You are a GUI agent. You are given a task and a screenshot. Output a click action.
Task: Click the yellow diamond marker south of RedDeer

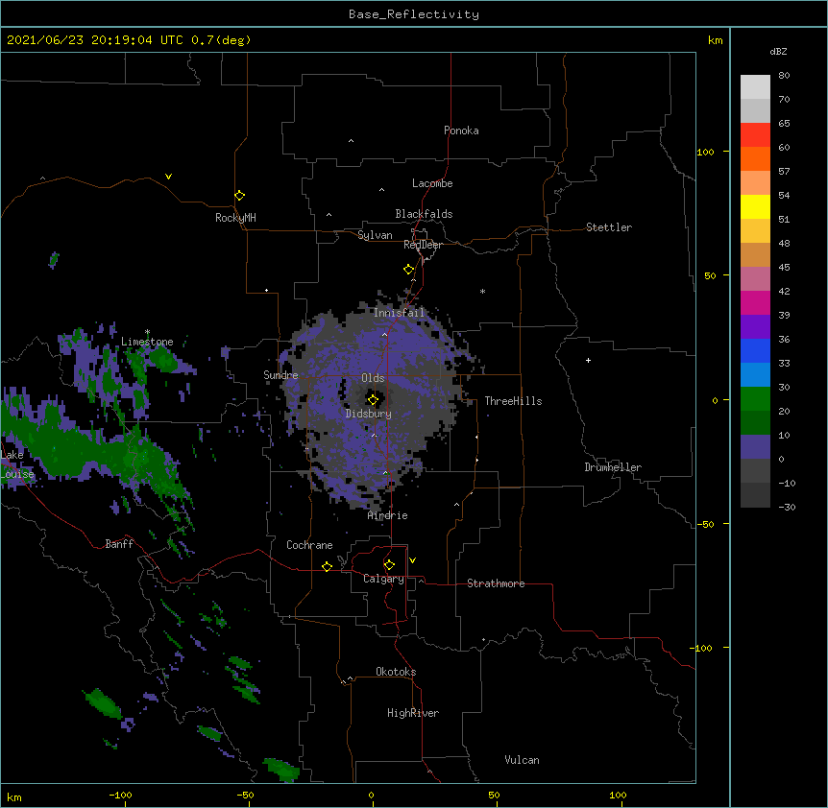(408, 270)
